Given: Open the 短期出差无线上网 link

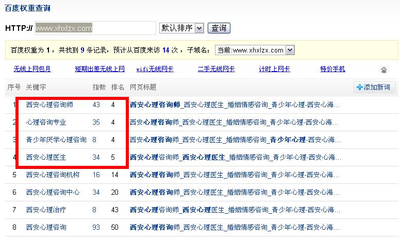Looking at the screenshot, I should (x=99, y=69).
